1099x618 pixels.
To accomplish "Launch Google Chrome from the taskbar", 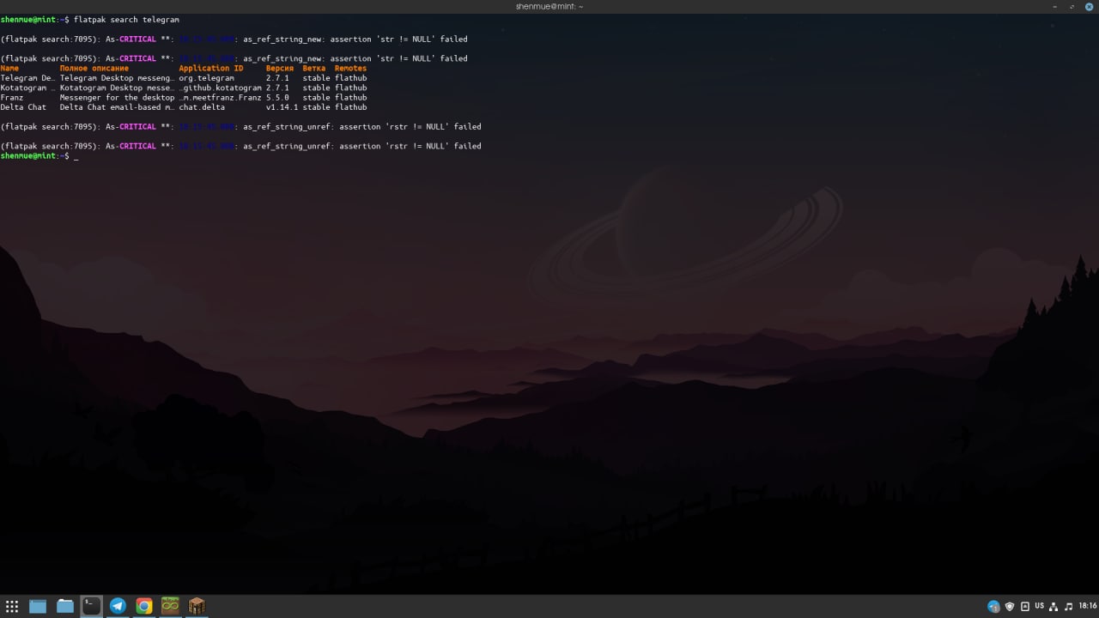I will tap(144, 606).
